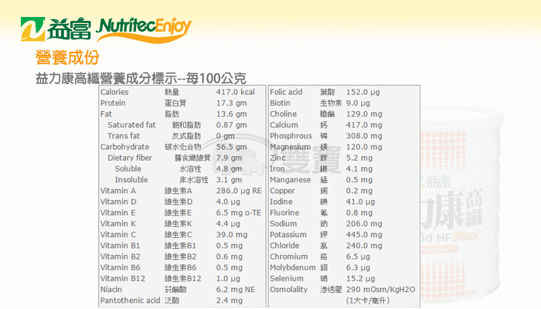Click the Vitamin B6 label
The width and height of the screenshot is (541, 309).
click(x=120, y=267)
